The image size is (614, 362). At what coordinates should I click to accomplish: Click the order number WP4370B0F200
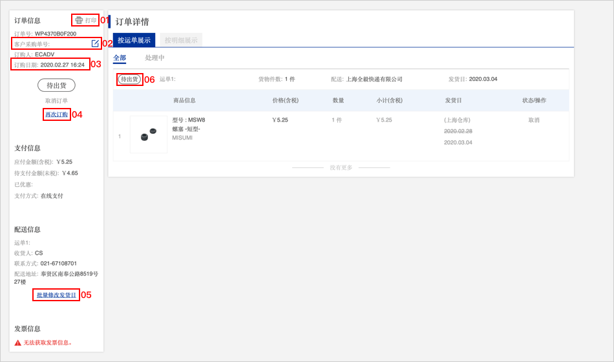point(56,34)
